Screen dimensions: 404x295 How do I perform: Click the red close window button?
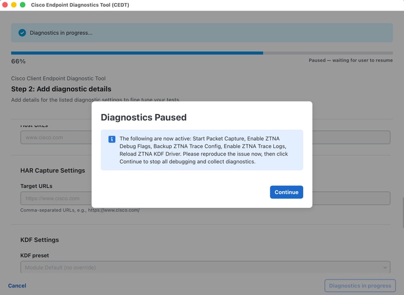[x=5, y=4]
